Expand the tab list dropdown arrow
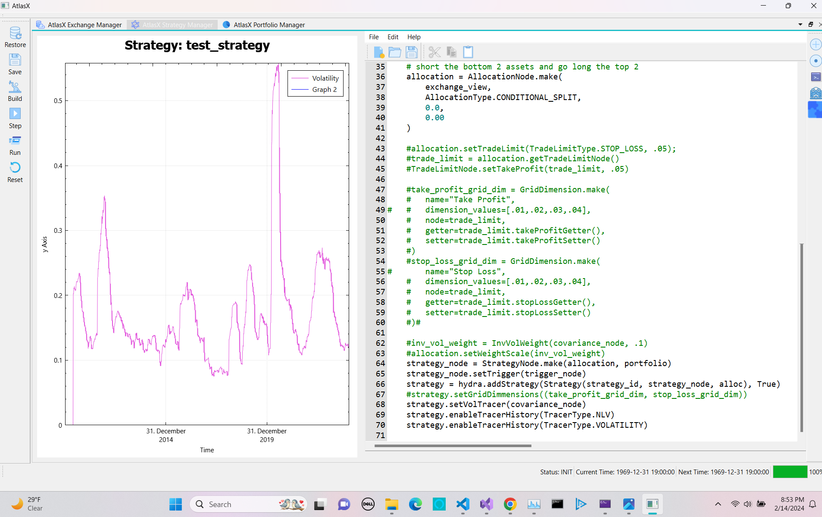Screen dimensions: 822x517 click(800, 25)
